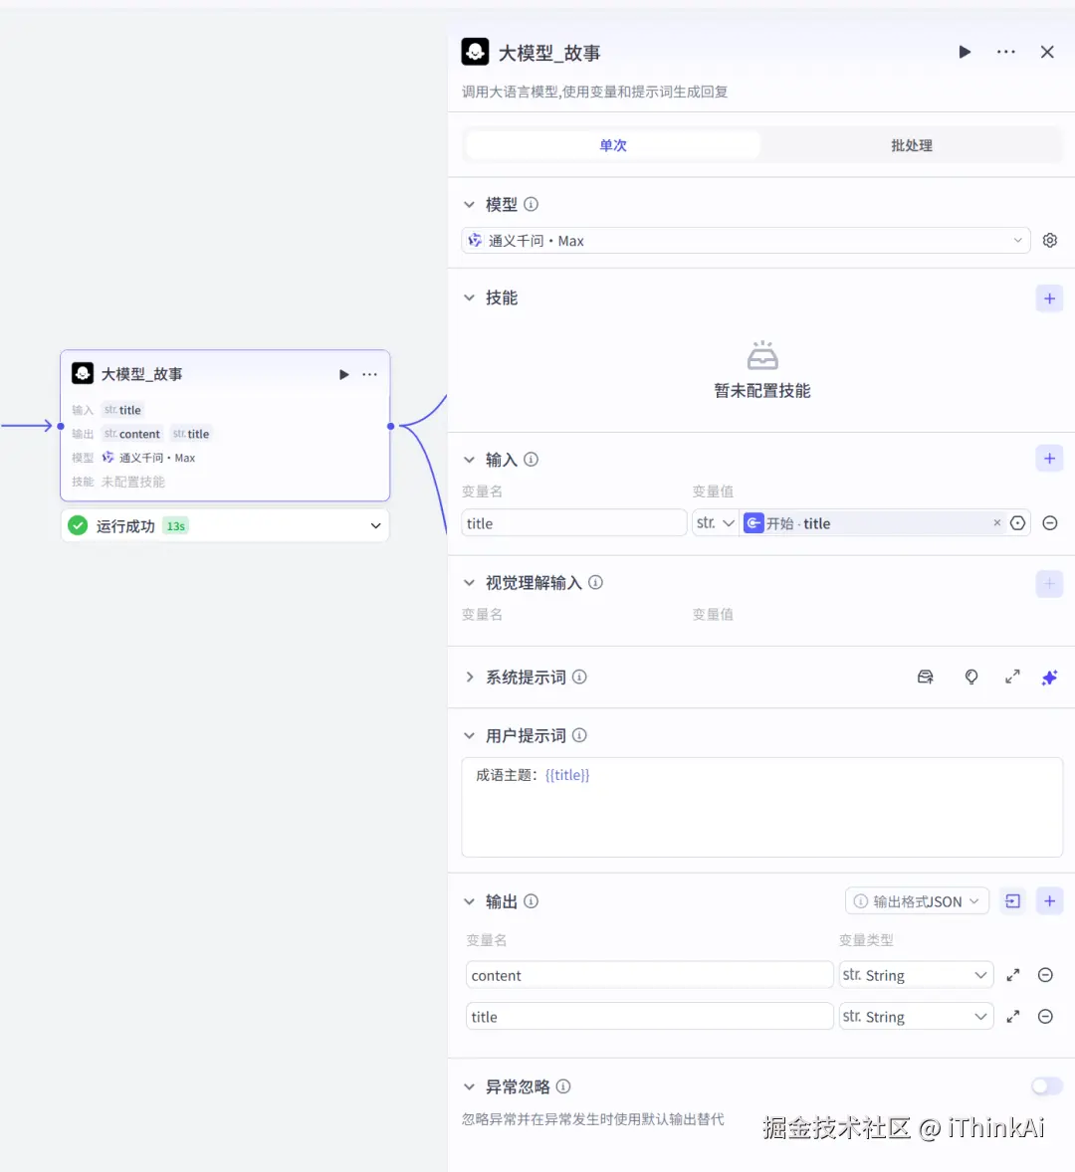Select the 单次 tab
The image size is (1075, 1172).
coord(612,144)
